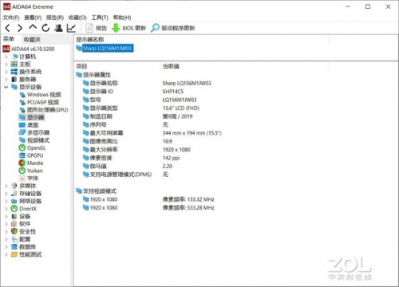The width and height of the screenshot is (399, 287).
Task: Open the OpenGL tree item
Action: pyautogui.click(x=32, y=147)
